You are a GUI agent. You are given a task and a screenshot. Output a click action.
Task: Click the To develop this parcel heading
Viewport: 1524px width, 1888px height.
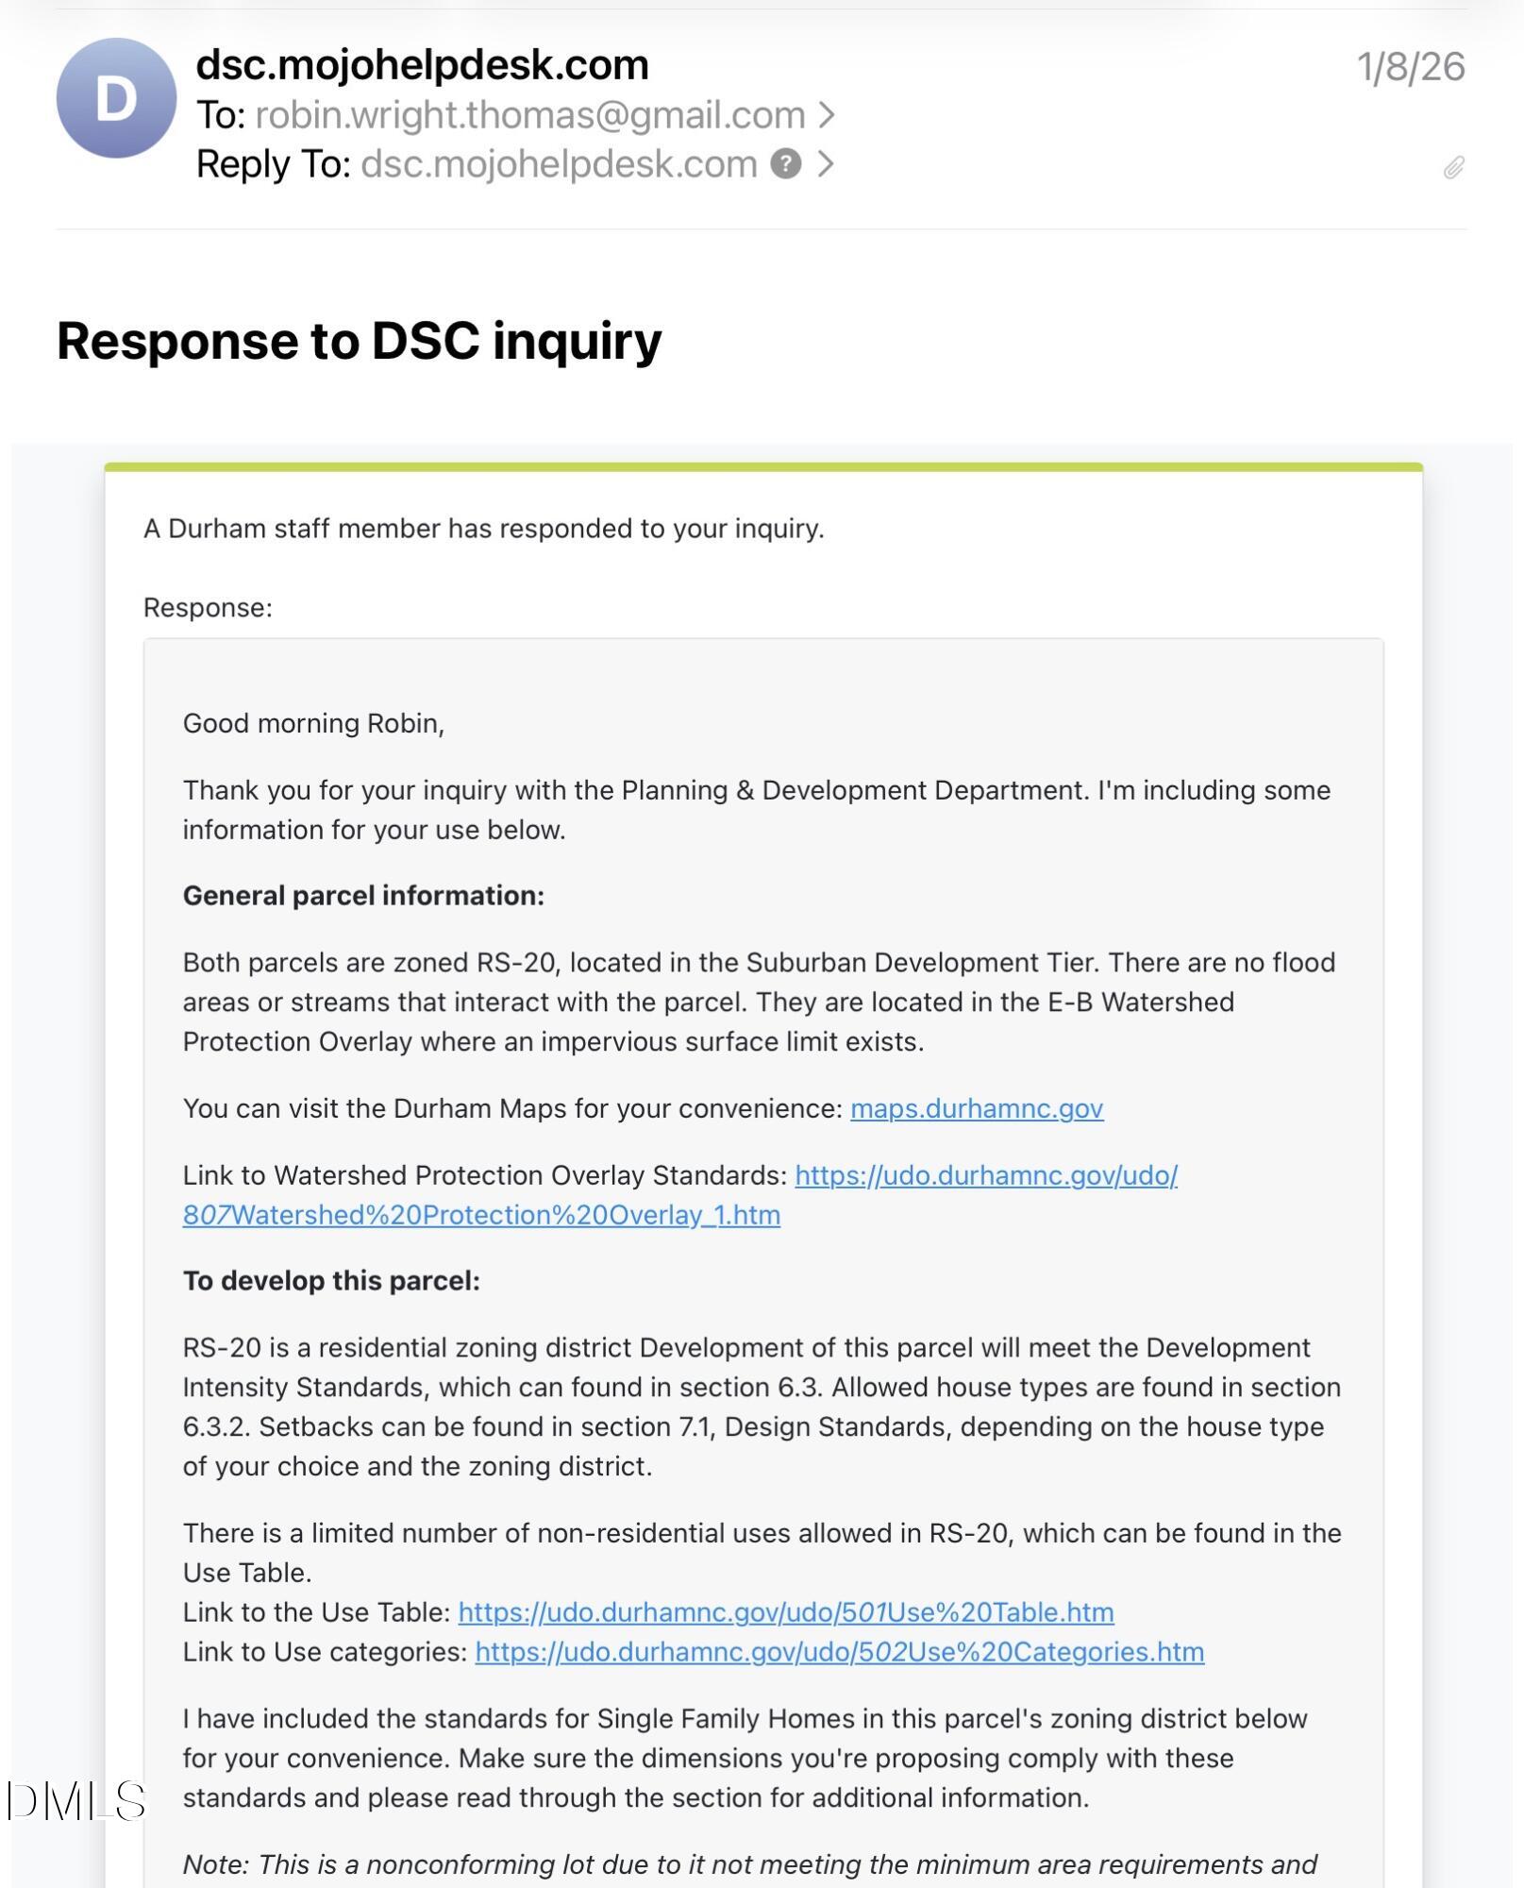coord(331,1281)
